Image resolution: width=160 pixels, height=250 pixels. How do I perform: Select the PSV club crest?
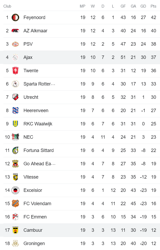[x=15, y=44]
